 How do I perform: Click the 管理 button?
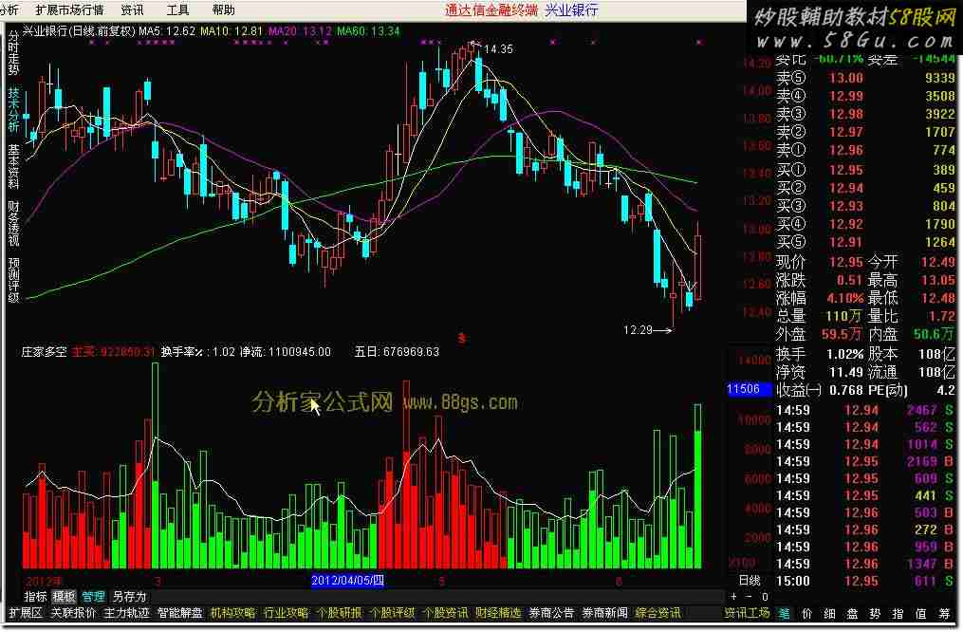pos(93,596)
